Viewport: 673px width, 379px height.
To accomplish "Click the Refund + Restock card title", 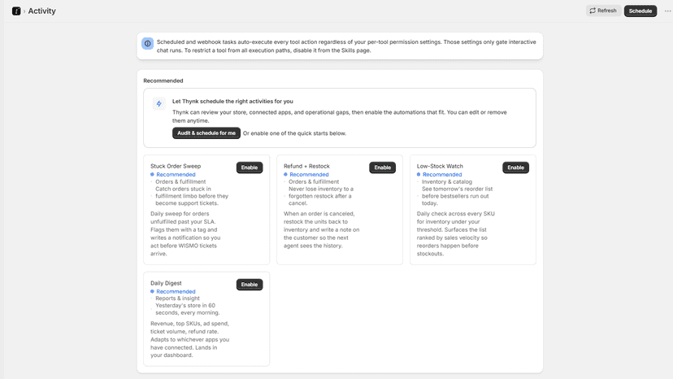I will pos(306,166).
